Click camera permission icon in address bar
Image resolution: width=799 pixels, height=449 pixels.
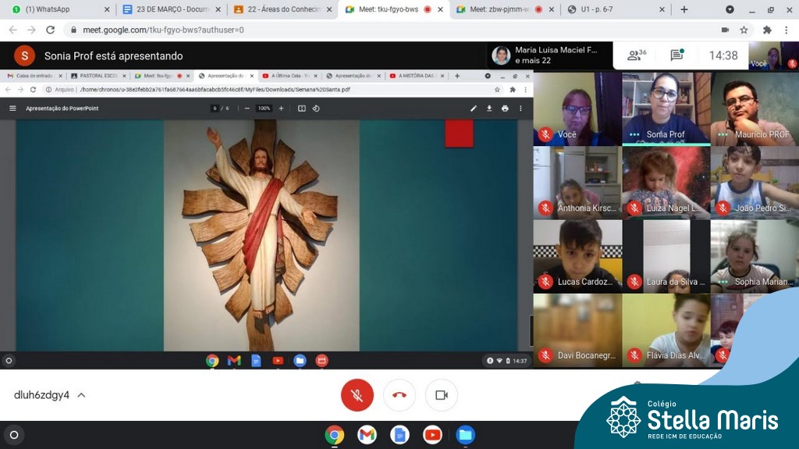(x=725, y=30)
